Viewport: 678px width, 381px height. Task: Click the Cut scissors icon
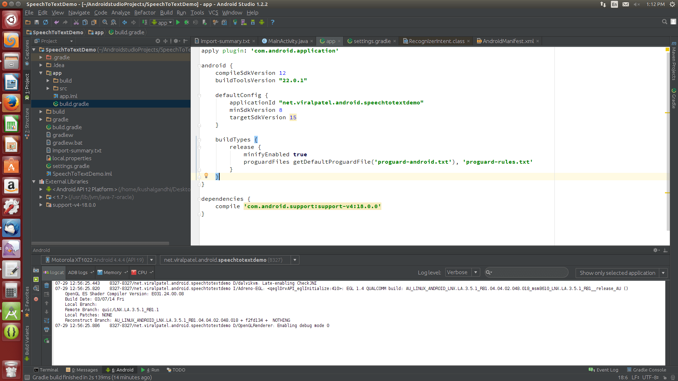tap(76, 22)
